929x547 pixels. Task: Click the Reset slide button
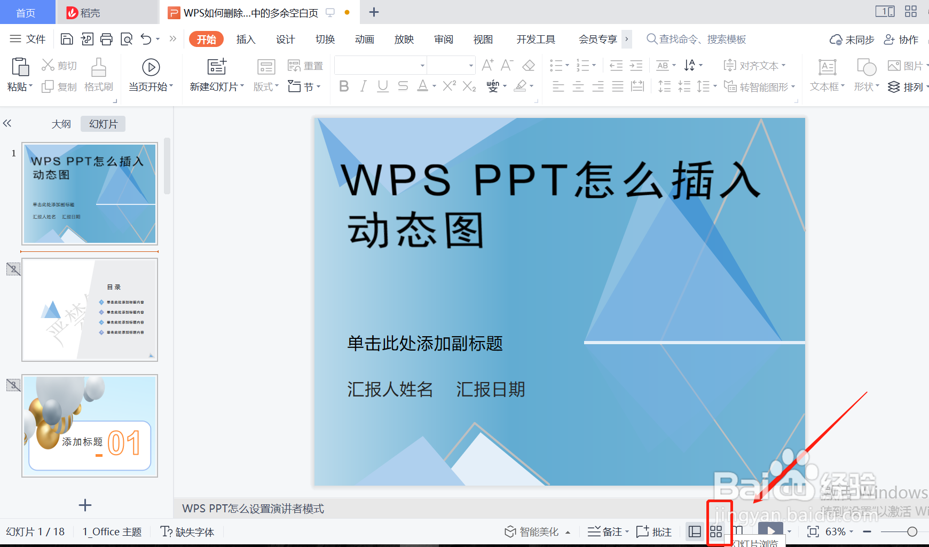pyautogui.click(x=305, y=66)
